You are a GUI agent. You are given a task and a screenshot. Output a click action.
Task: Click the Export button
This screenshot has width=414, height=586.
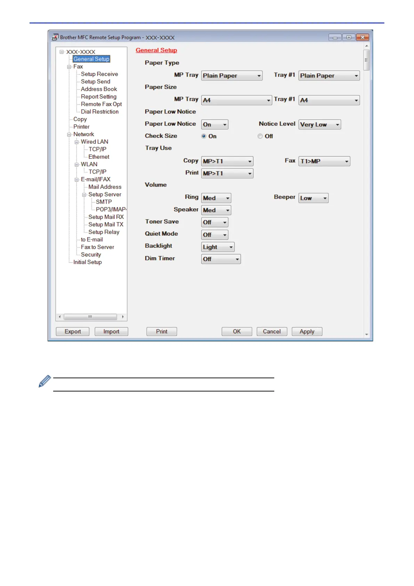tap(73, 332)
